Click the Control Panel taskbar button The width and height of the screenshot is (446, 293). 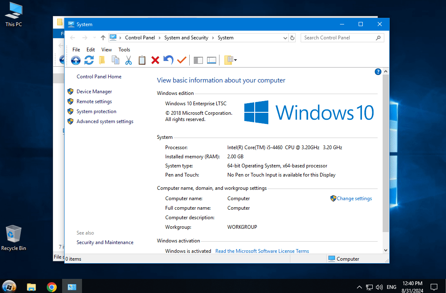(x=72, y=286)
